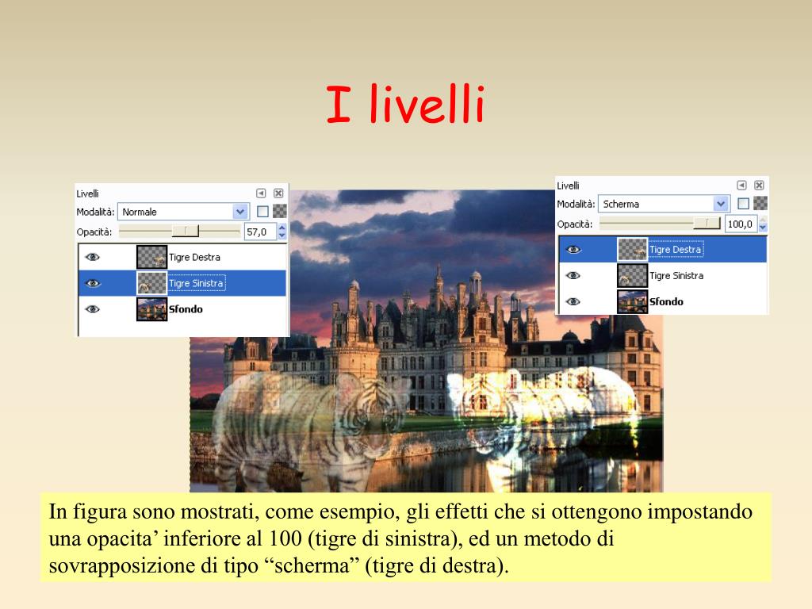The width and height of the screenshot is (812, 609).
Task: Click the opacity slider set to 100,0
Action: (x=660, y=223)
